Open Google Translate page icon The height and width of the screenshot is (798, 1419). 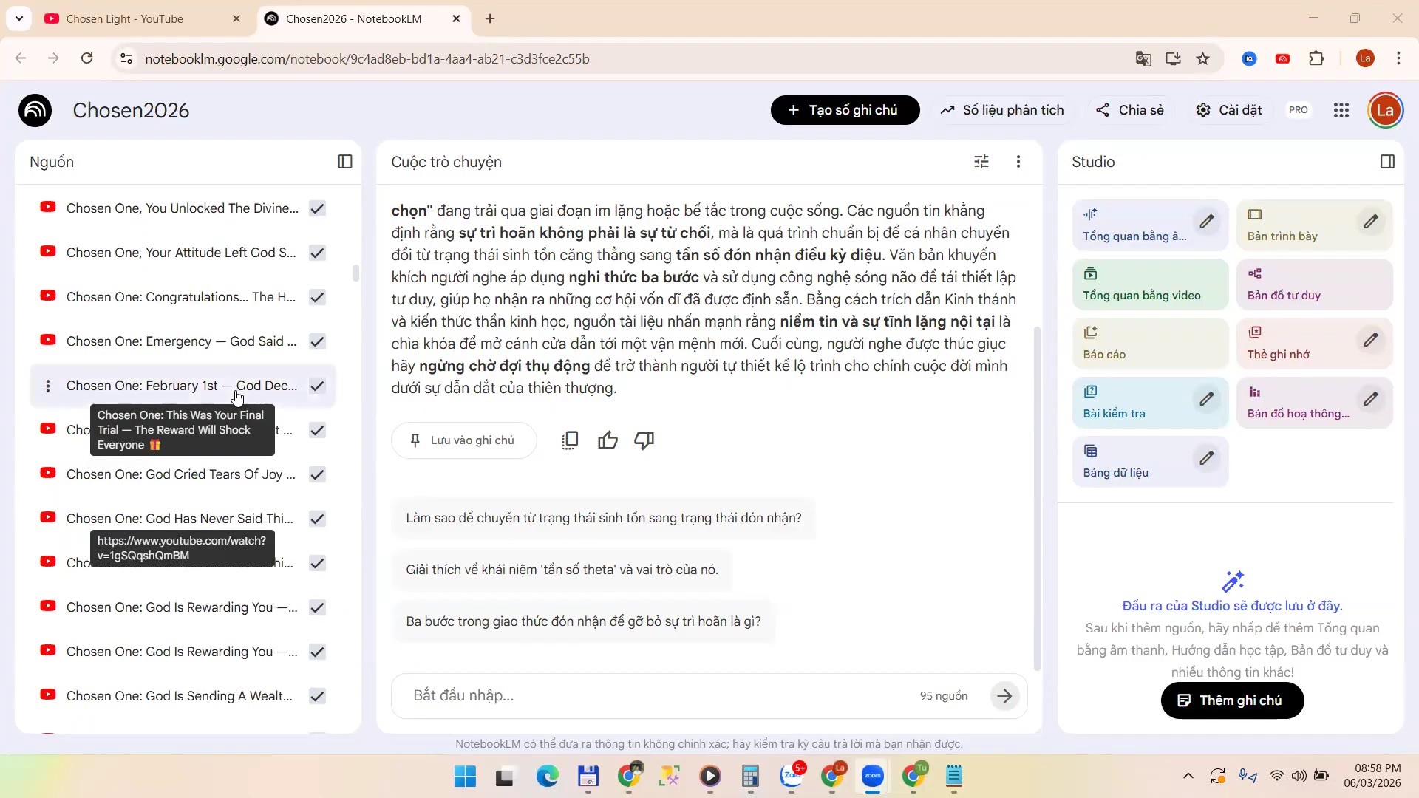pos(1143,59)
